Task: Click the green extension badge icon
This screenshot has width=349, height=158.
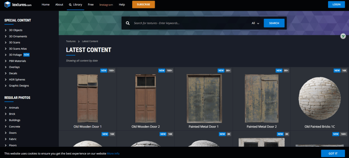Action: click(343, 36)
